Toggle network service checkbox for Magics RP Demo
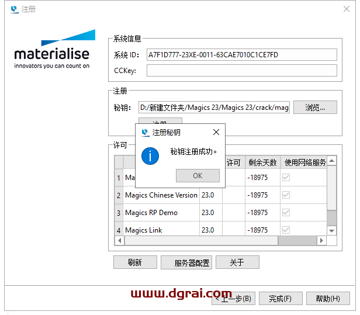 (x=286, y=212)
